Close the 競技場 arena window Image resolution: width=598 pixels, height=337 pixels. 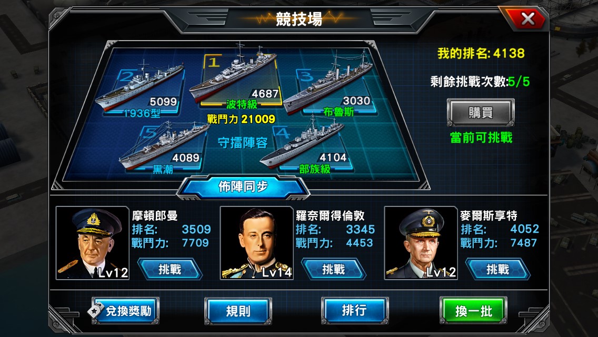(528, 19)
